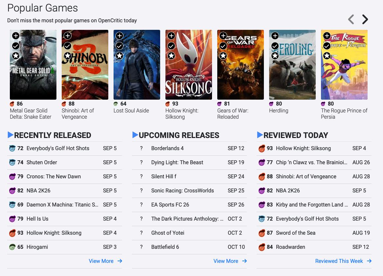Open Hollow Knight: Silksong cover thumbnail
The image size is (383, 276).
click(189, 65)
